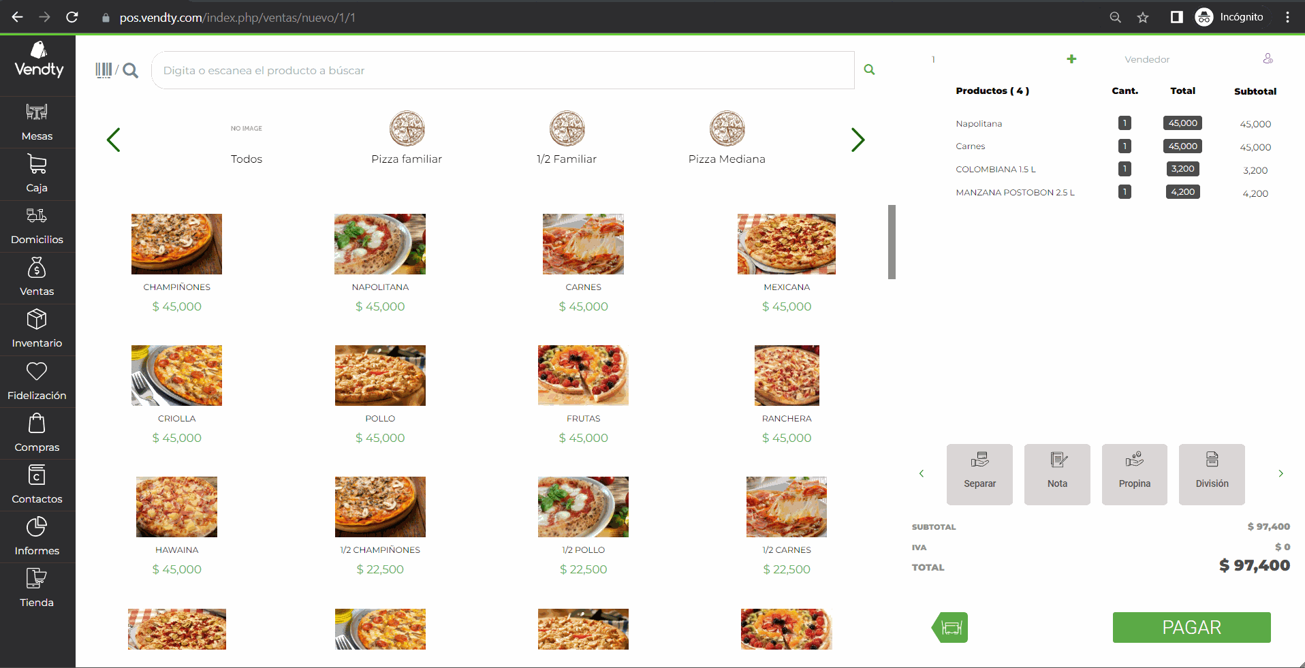Image resolution: width=1305 pixels, height=668 pixels.
Task: Add RANCHERA pizza to order
Action: click(787, 394)
